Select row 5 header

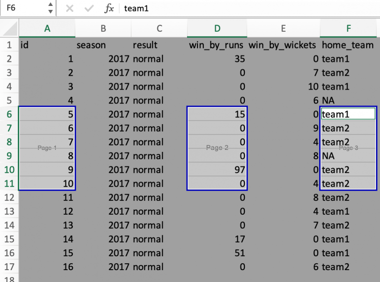pyautogui.click(x=9, y=100)
